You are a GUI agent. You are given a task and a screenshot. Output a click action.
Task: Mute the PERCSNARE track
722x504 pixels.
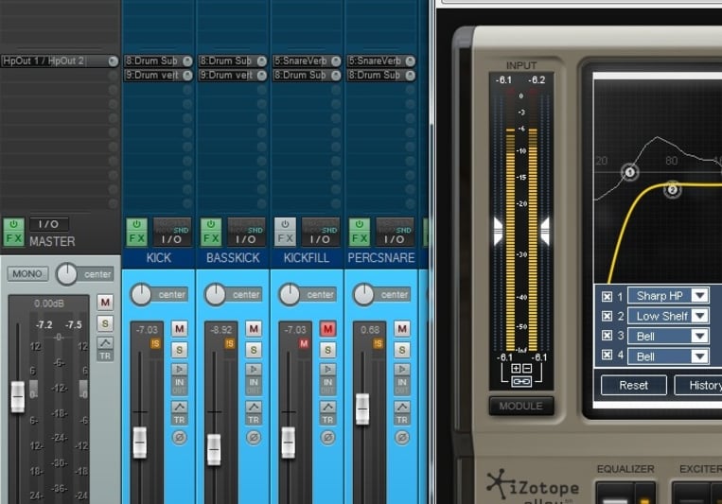(x=401, y=329)
